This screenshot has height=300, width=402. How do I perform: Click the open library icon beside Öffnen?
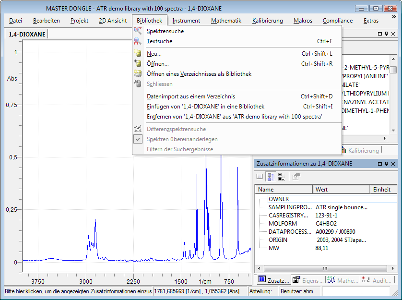pos(138,63)
